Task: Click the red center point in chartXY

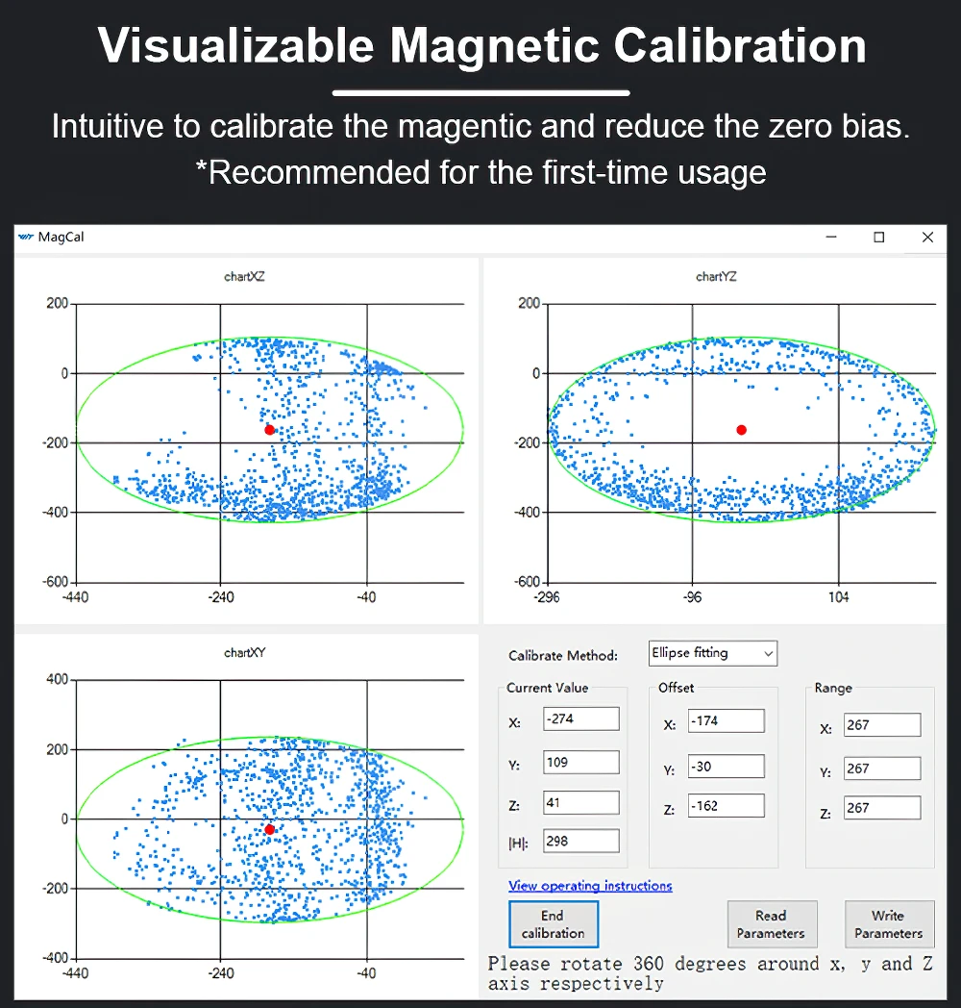Action: click(269, 829)
